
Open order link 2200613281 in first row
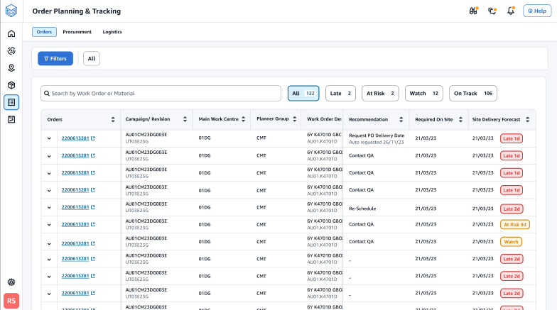tap(75, 138)
